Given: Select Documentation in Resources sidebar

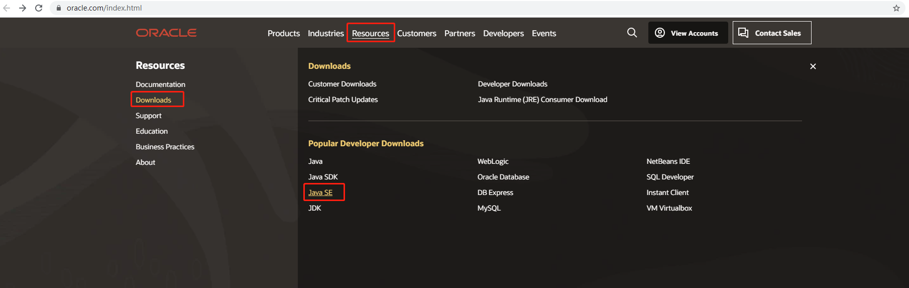Looking at the screenshot, I should click(160, 84).
